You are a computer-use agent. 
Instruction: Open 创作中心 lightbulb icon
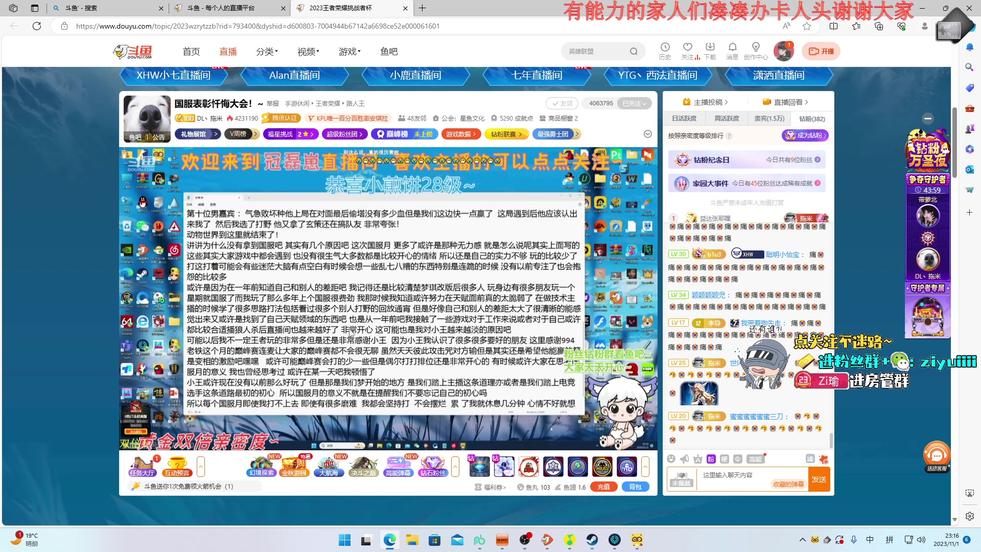(x=756, y=51)
